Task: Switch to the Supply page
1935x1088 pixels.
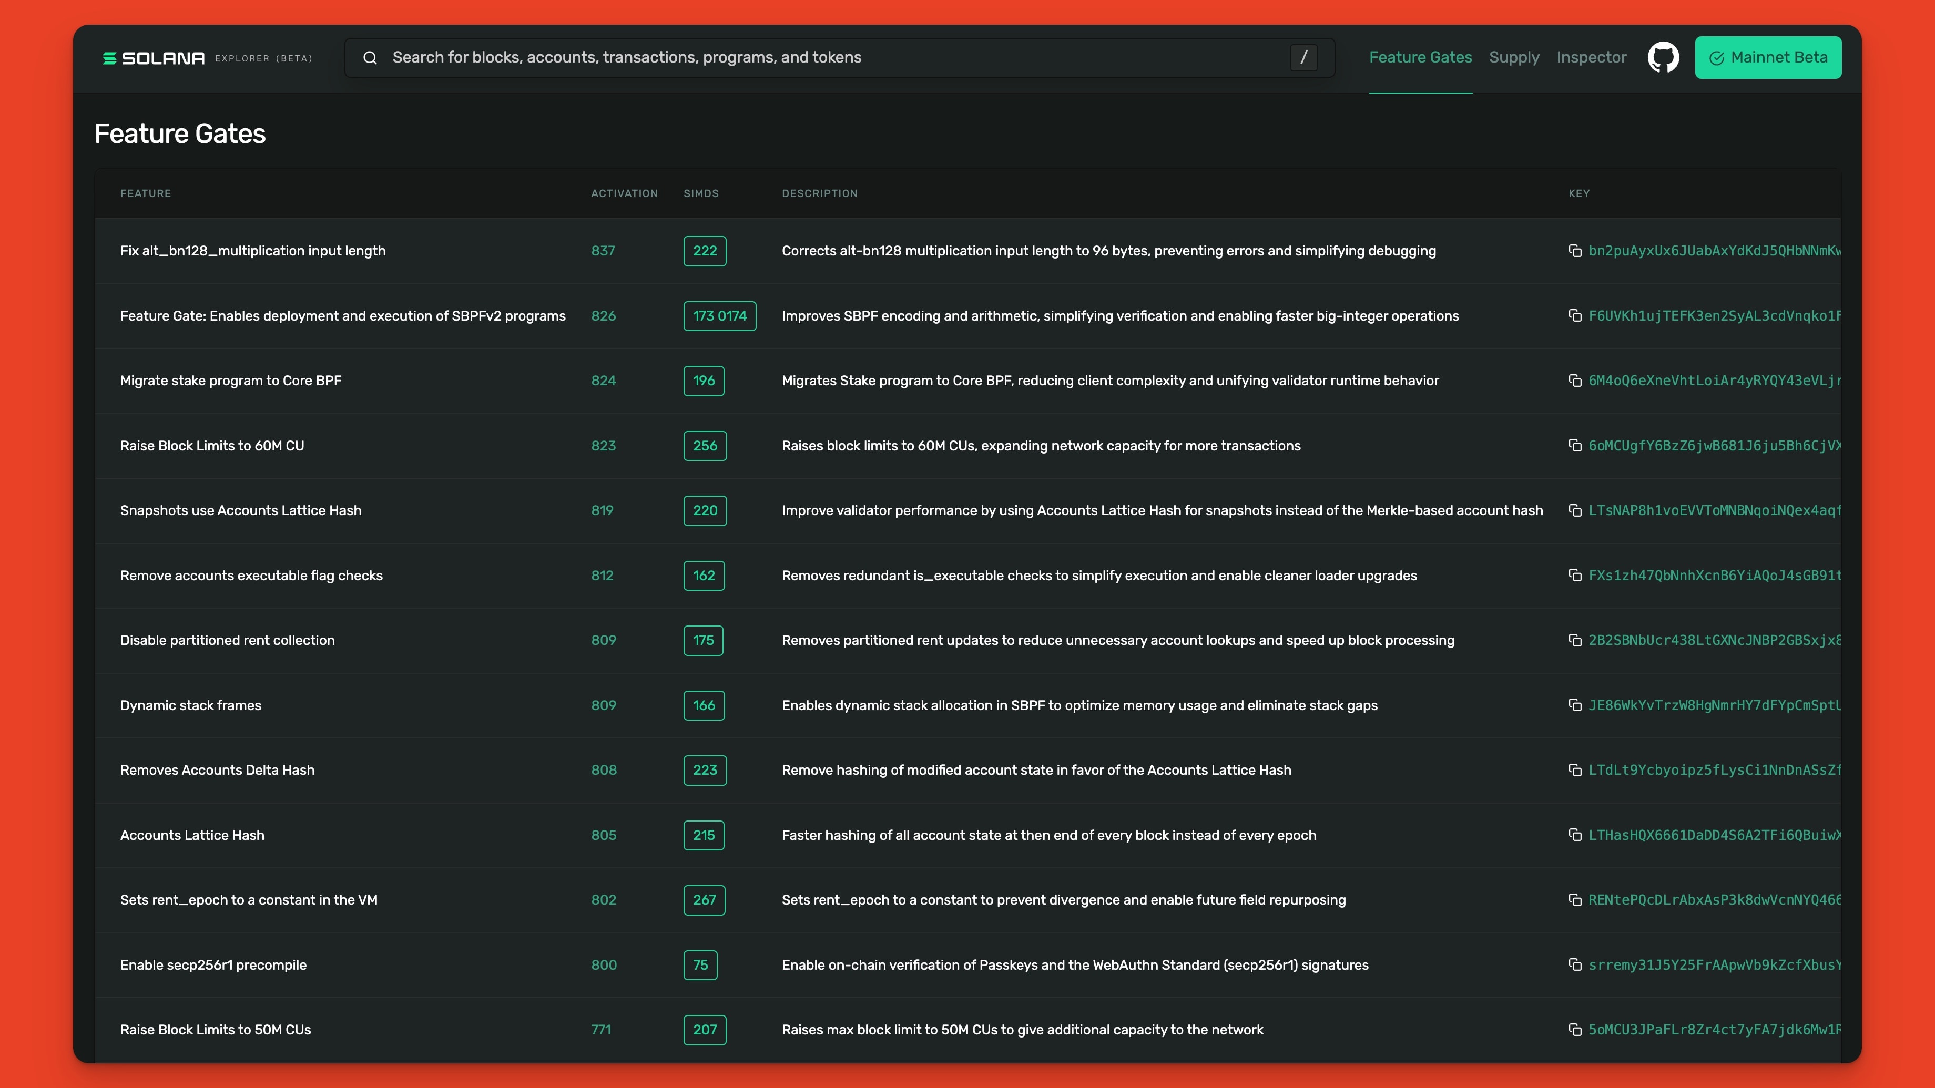Action: click(1514, 57)
